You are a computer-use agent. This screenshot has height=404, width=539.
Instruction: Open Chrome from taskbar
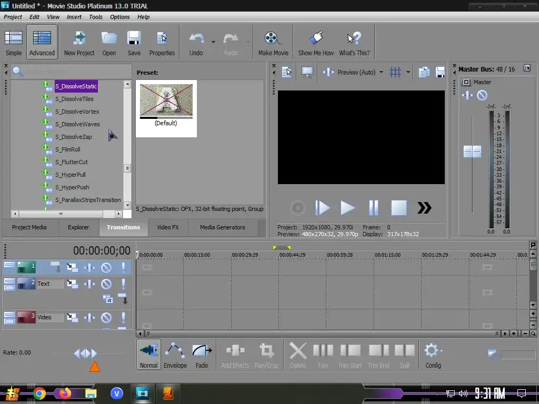[x=39, y=393]
